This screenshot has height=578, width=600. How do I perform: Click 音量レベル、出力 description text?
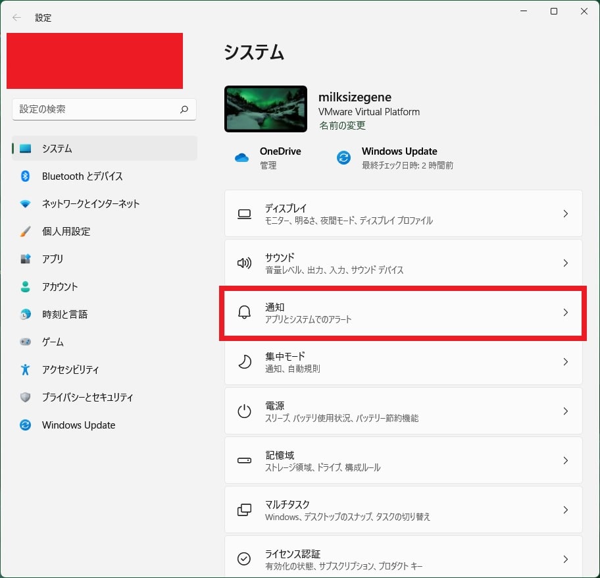334,271
